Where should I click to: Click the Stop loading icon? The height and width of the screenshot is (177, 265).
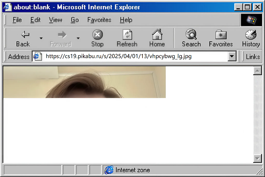tap(97, 35)
